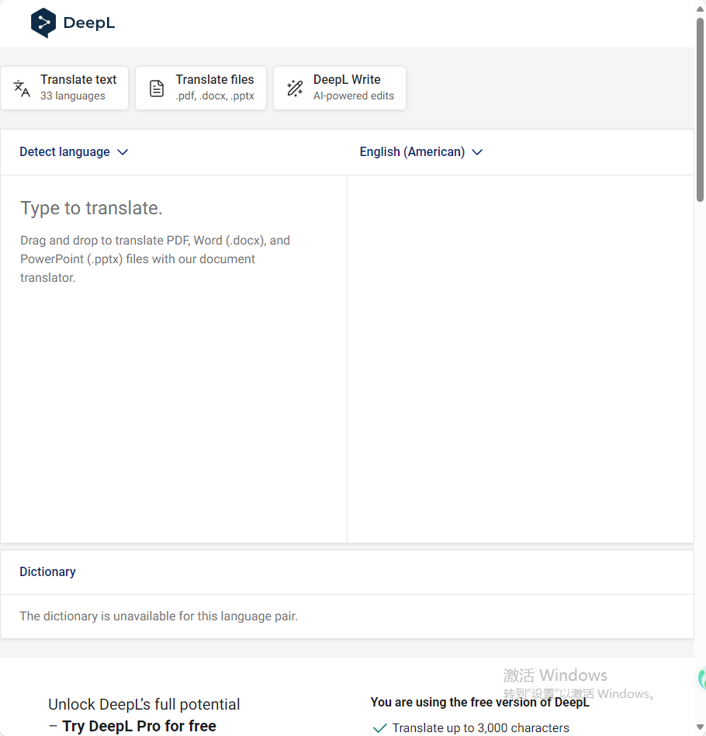Viewport: 706px width, 736px height.
Task: Click the scrollbar down arrow
Action: point(700,727)
